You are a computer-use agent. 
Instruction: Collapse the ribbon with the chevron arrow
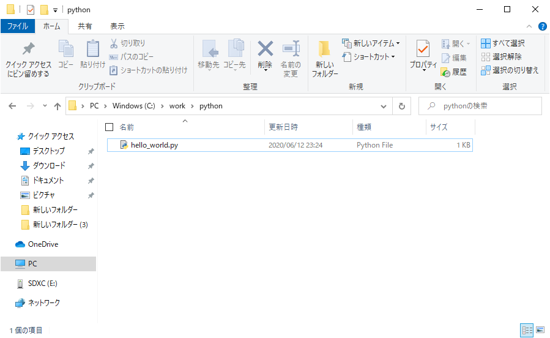530,26
